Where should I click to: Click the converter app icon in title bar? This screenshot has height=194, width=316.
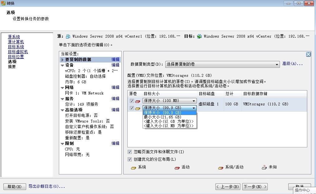click(3, 3)
